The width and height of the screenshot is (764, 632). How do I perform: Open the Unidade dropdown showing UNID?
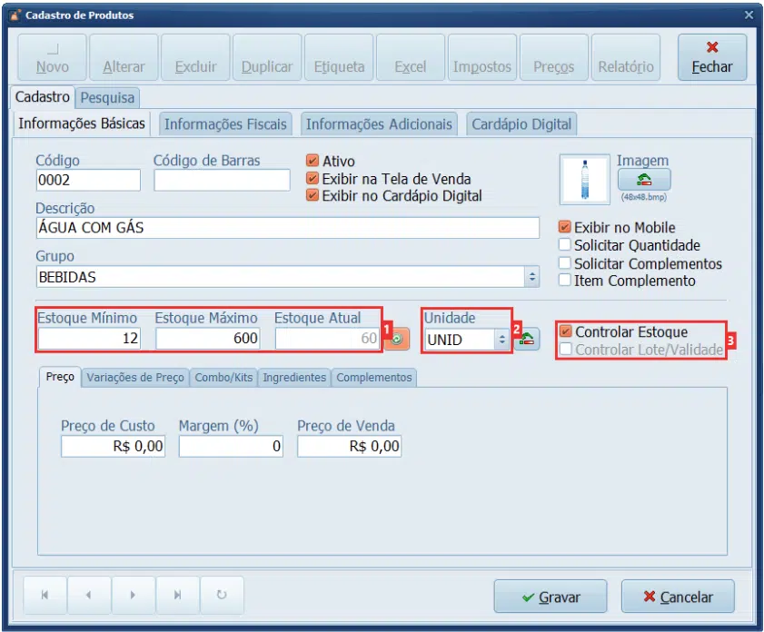pos(501,340)
